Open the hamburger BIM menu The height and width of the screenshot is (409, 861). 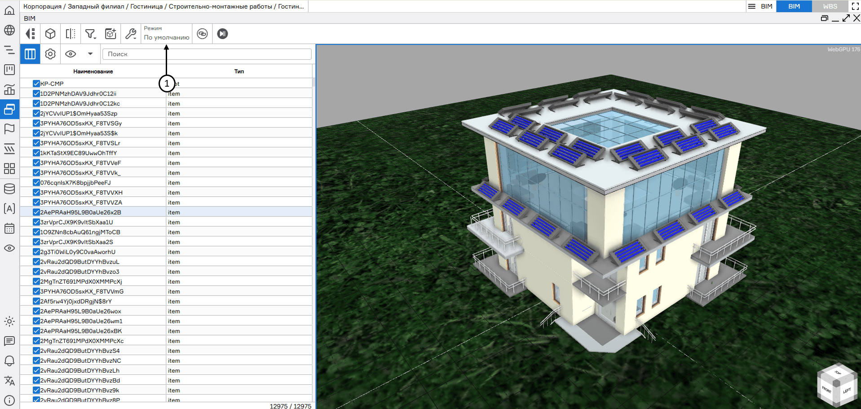(x=752, y=6)
